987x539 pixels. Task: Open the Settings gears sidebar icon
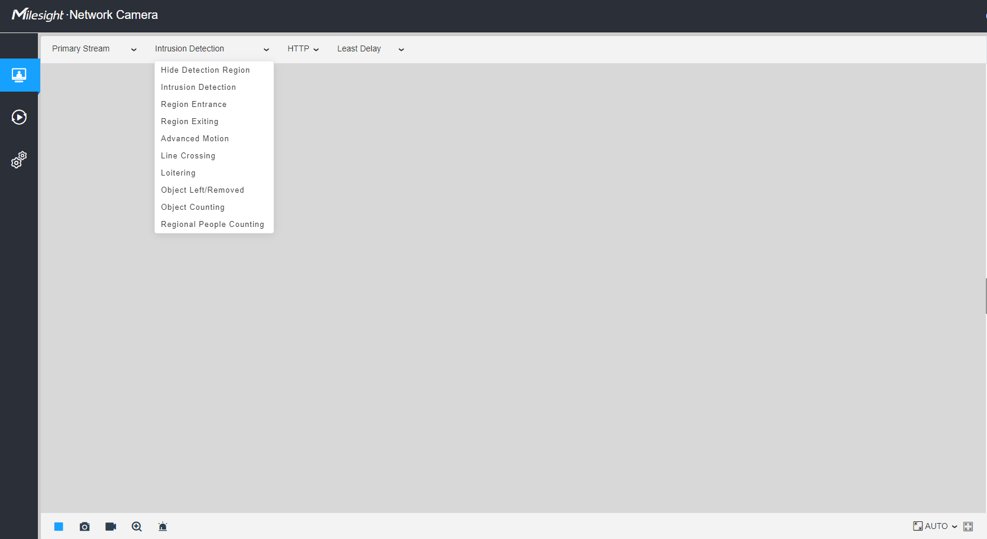[x=19, y=160]
